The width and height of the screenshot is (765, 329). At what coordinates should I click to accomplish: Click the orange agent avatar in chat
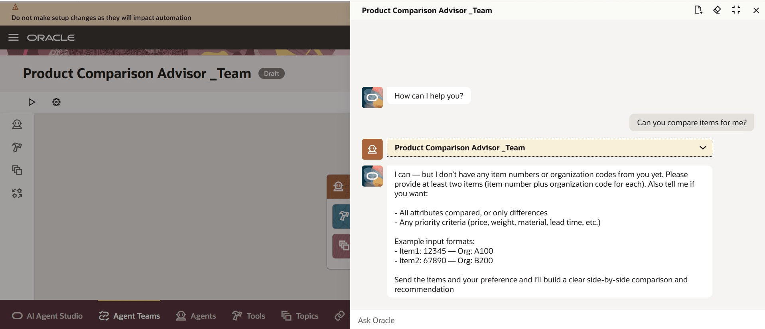coord(372,149)
